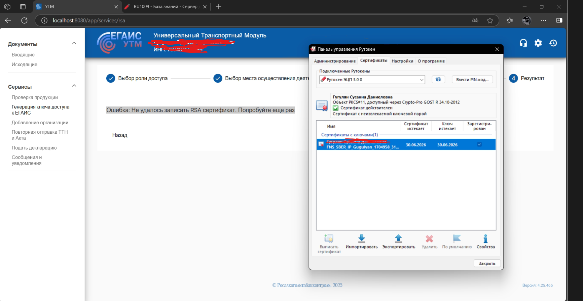Open Сообщения и уведомления

pyautogui.click(x=27, y=160)
